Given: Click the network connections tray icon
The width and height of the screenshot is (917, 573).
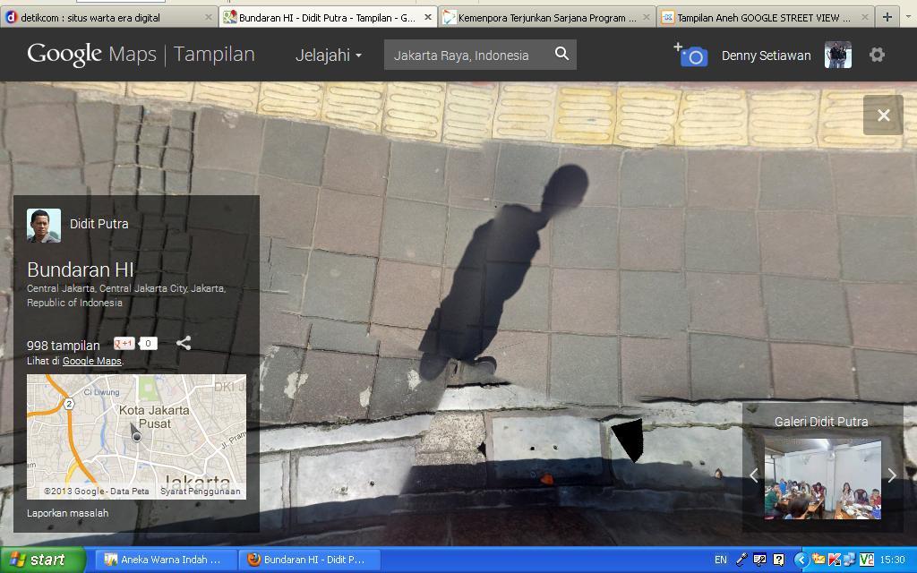Looking at the screenshot, I should [848, 559].
